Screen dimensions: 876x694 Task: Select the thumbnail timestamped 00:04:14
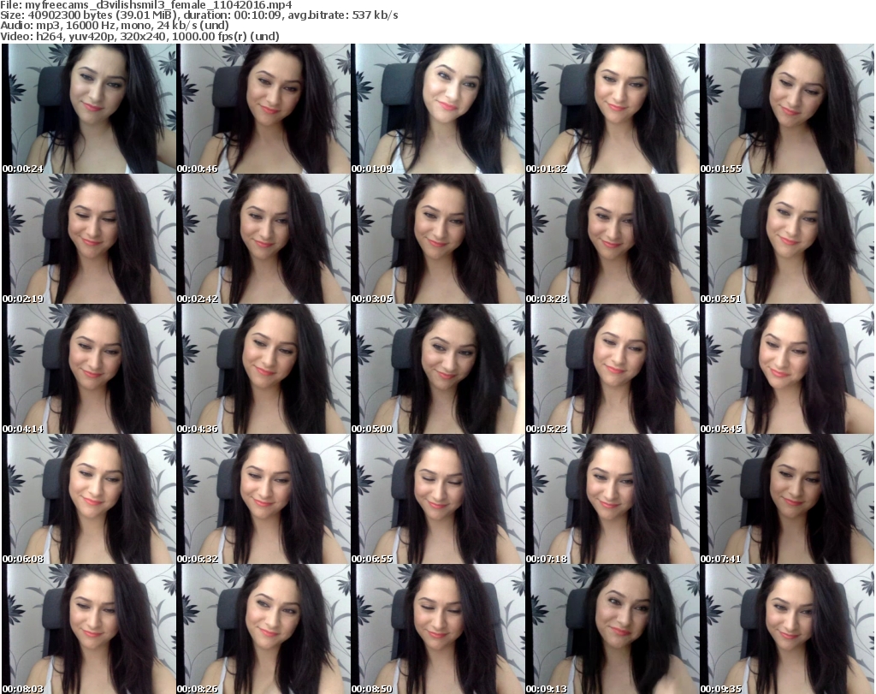[89, 369]
